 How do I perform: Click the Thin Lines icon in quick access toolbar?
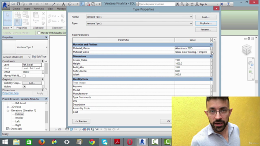point(82,4)
